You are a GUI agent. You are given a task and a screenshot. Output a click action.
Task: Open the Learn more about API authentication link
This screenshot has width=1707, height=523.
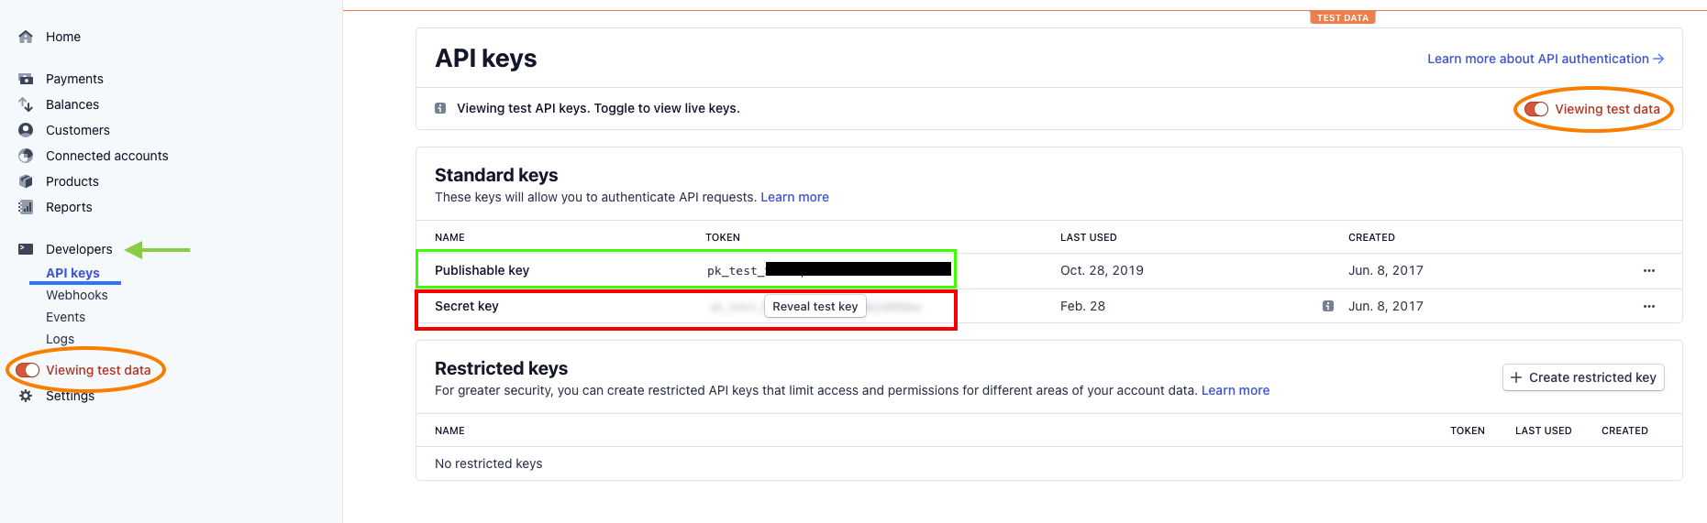pyautogui.click(x=1546, y=59)
